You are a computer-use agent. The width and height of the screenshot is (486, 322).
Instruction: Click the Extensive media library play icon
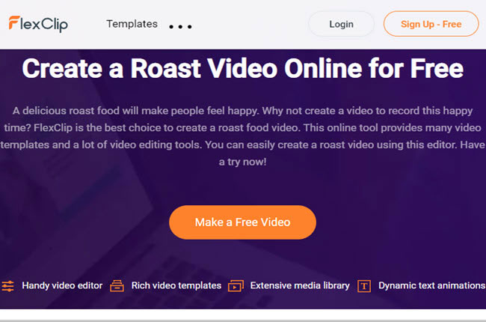(x=236, y=285)
